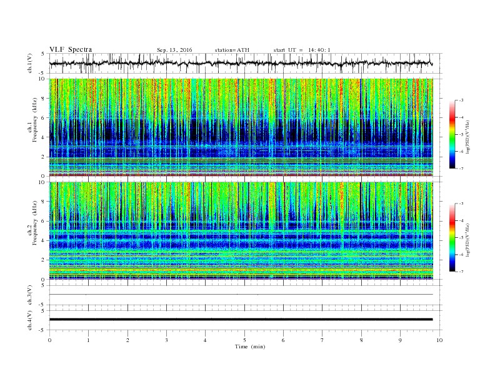The height and width of the screenshot is (382, 495).
Task: Click the "station=ATH" header label
Action: tap(232, 50)
